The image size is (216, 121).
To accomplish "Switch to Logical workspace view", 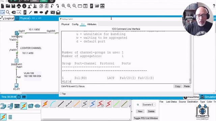I will 7,18.
